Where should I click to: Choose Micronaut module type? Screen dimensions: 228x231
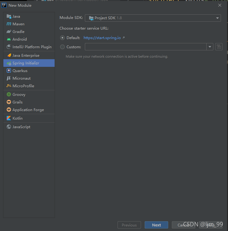click(29, 78)
